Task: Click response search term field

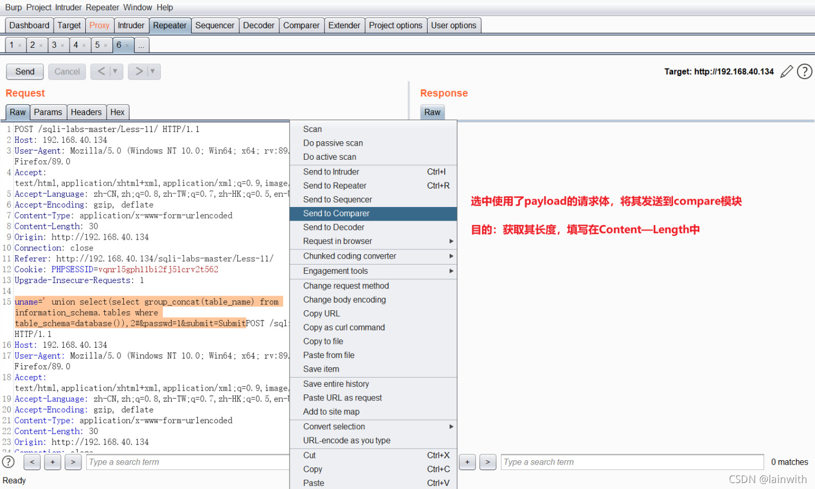Action: pyautogui.click(x=632, y=462)
